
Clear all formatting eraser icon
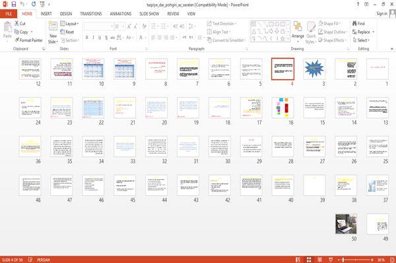pyautogui.click(x=144, y=26)
